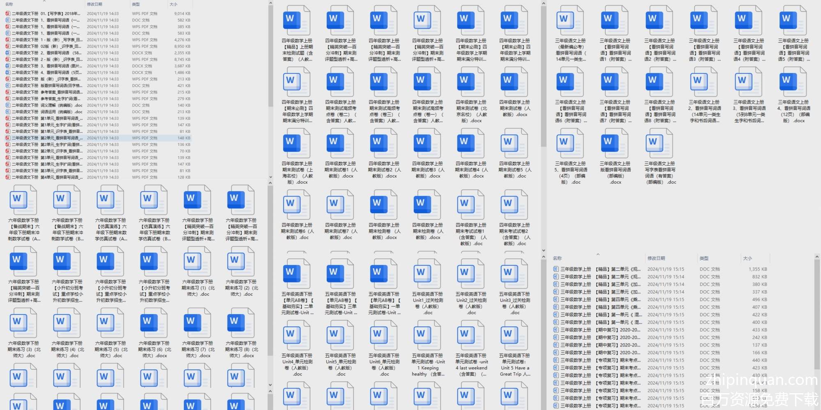The height and width of the screenshot is (410, 821).
Task: Click 类型 column header in 三年级数学上册 list
Action: [704, 258]
